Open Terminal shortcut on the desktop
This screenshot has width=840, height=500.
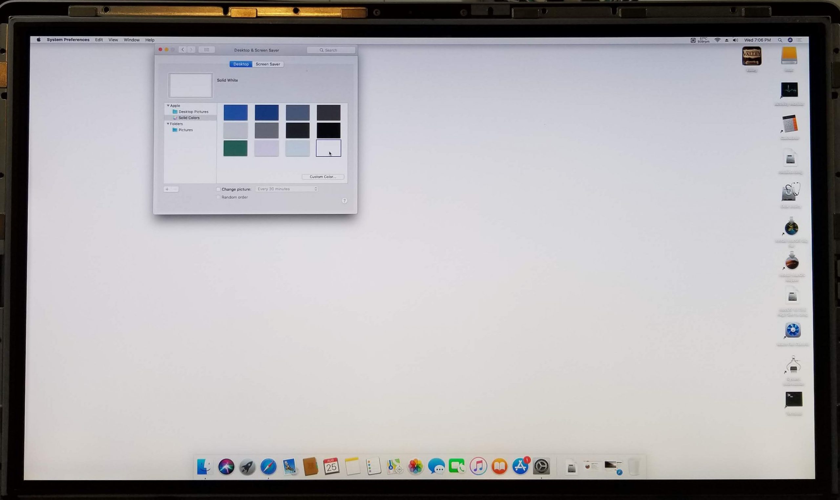point(793,400)
